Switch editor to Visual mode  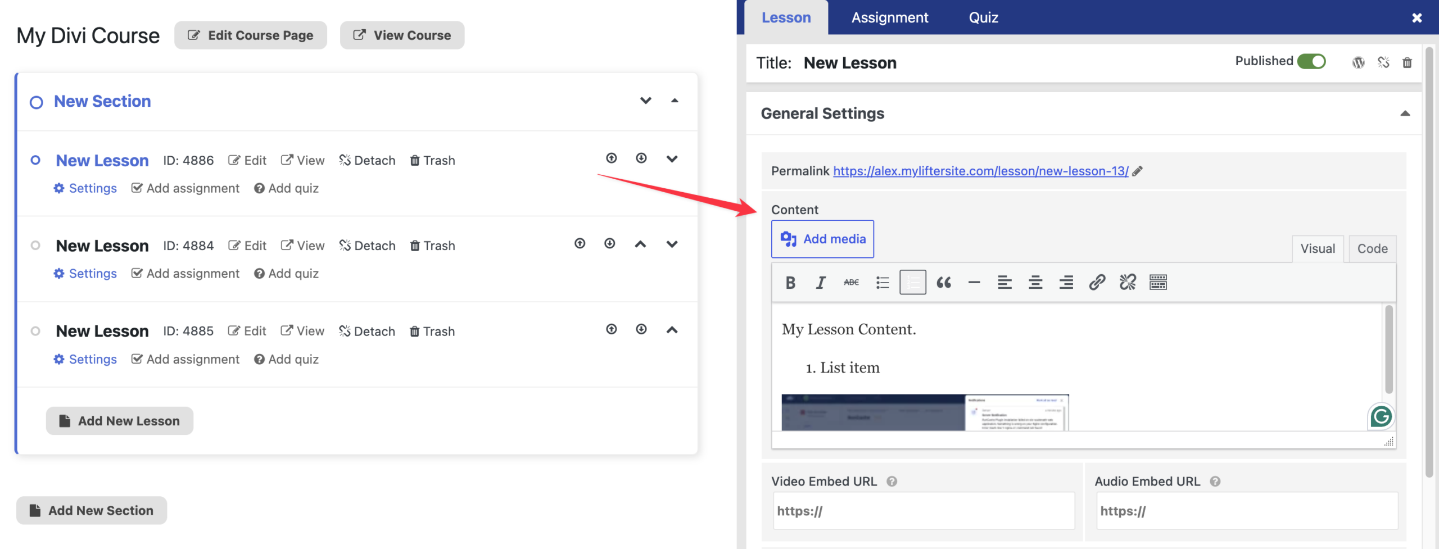tap(1317, 248)
